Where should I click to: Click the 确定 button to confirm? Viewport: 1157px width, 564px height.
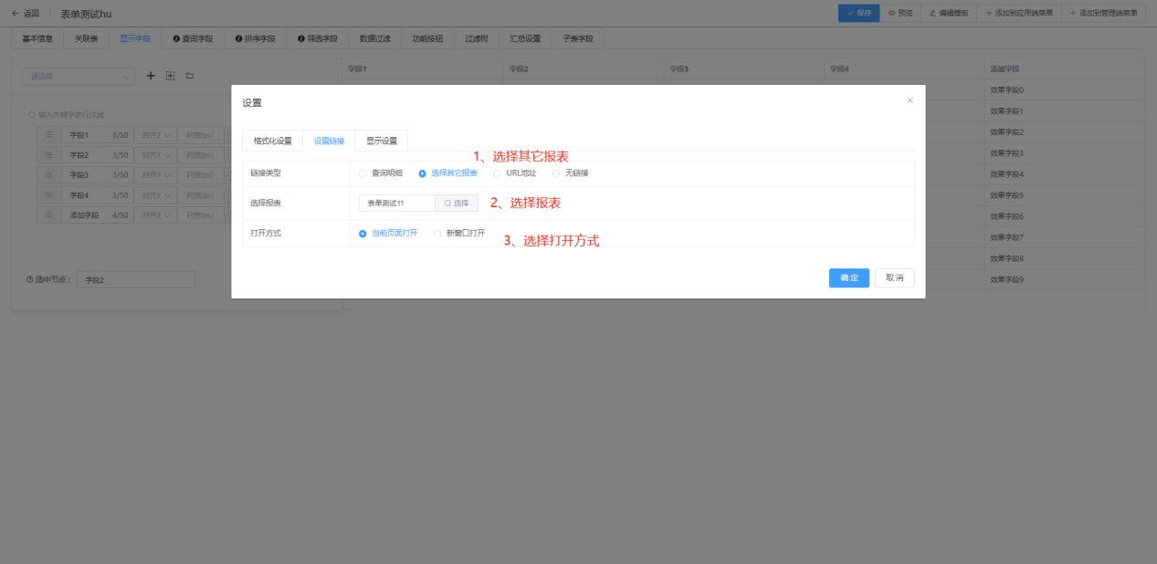848,277
